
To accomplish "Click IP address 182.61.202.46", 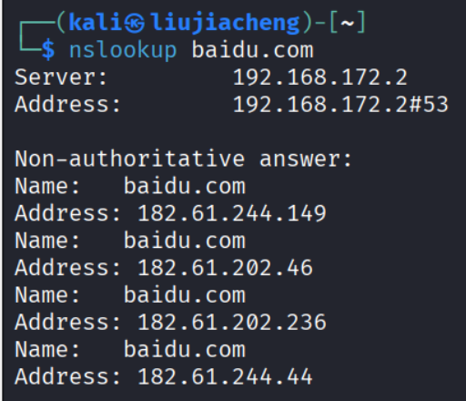I will [x=225, y=268].
